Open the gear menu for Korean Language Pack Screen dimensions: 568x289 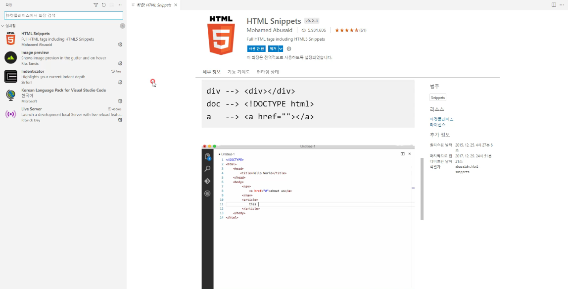click(120, 101)
